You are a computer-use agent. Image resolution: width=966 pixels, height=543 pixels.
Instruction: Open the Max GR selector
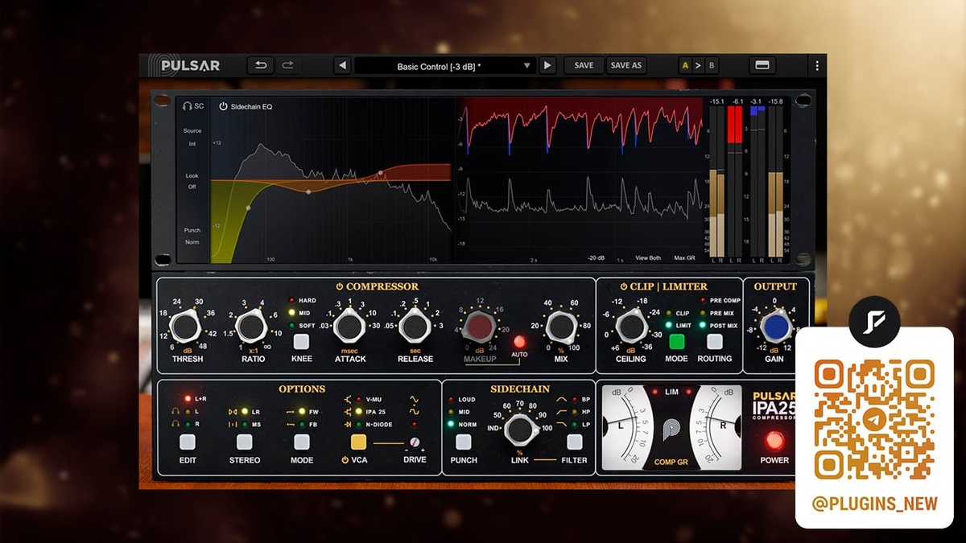tap(683, 258)
